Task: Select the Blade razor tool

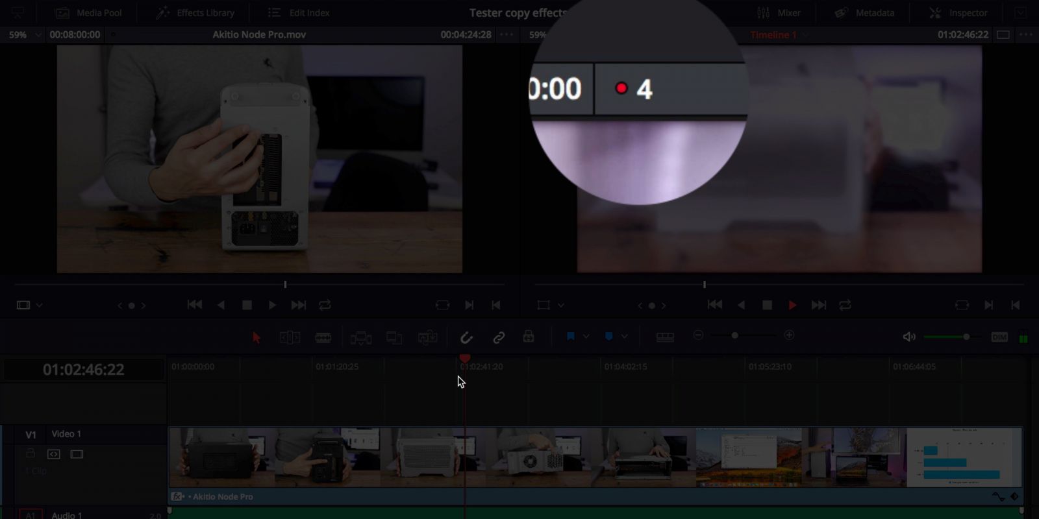Action: coord(323,337)
